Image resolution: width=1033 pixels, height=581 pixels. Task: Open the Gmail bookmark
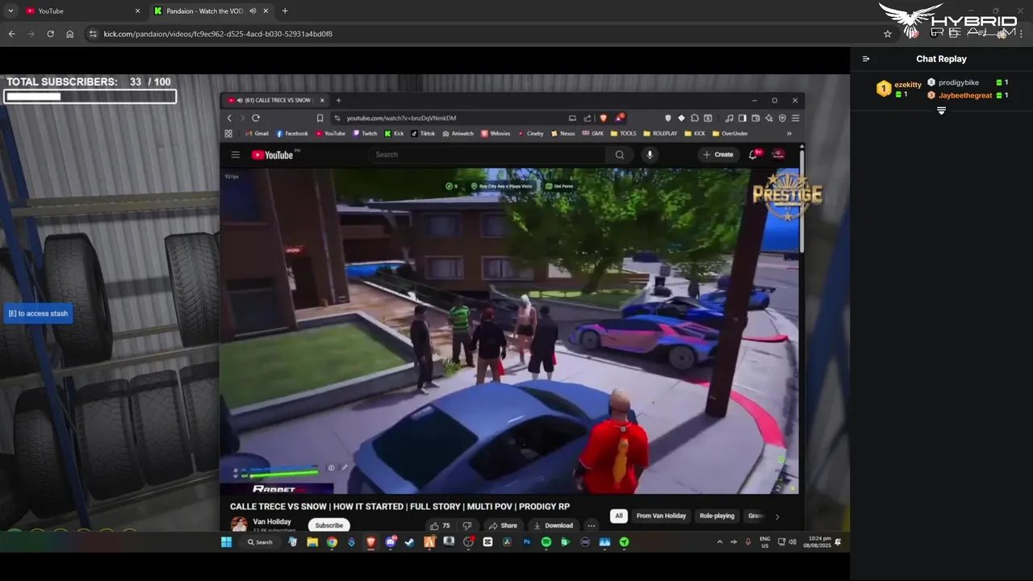(x=257, y=133)
